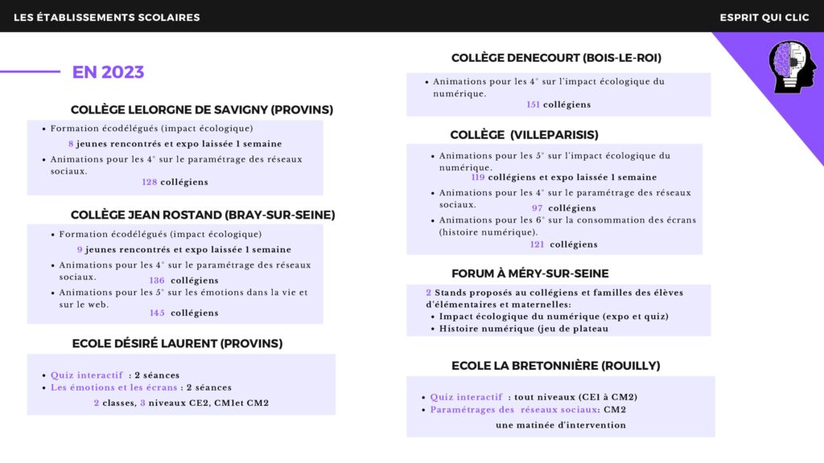
Task: Click the brain head logo icon
Action: 793,68
